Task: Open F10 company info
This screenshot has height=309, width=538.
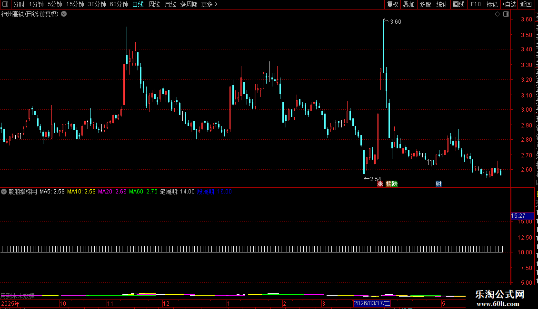Action: pyautogui.click(x=476, y=4)
